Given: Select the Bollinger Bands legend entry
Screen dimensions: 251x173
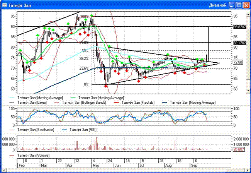Looking at the screenshot, I should click(81, 103).
